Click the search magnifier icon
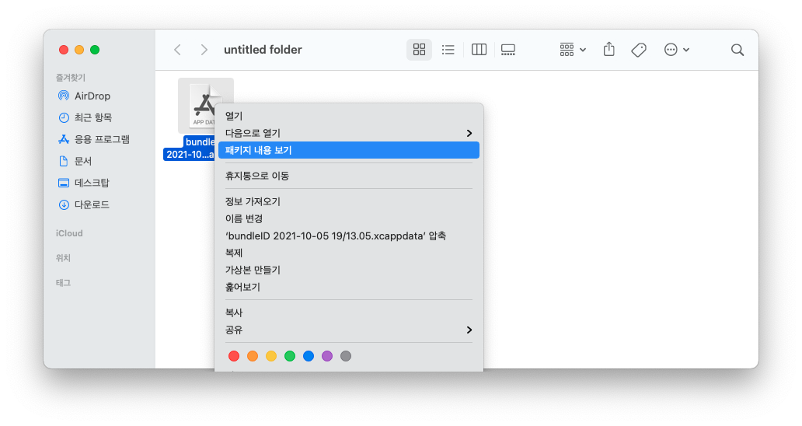This screenshot has height=426, width=802. click(x=737, y=50)
